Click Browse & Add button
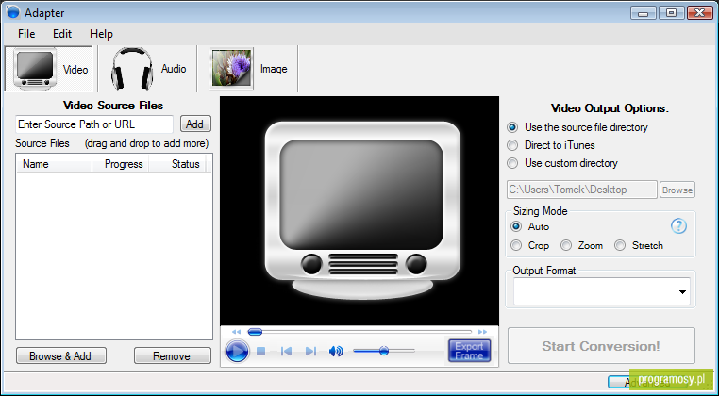719x396 pixels. click(x=61, y=355)
